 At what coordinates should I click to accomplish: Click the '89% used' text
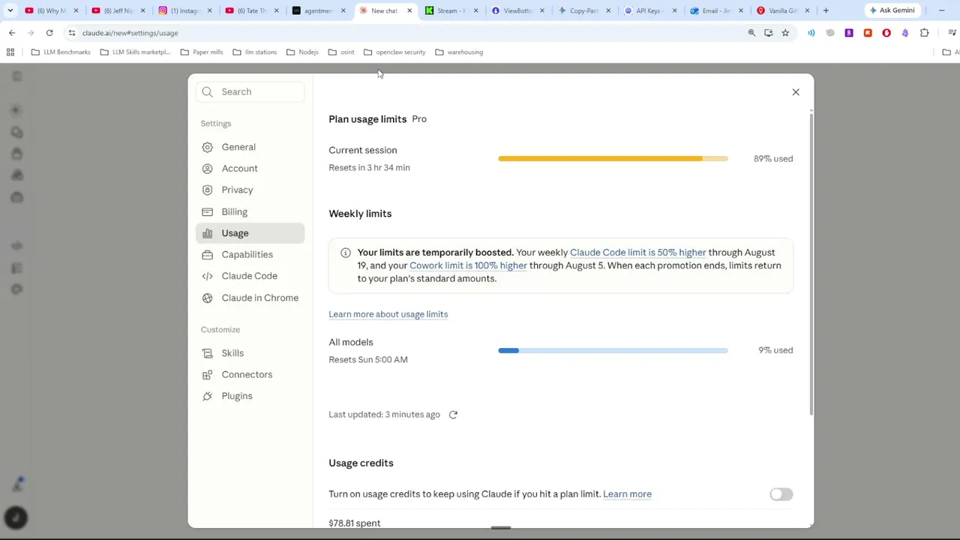(773, 159)
